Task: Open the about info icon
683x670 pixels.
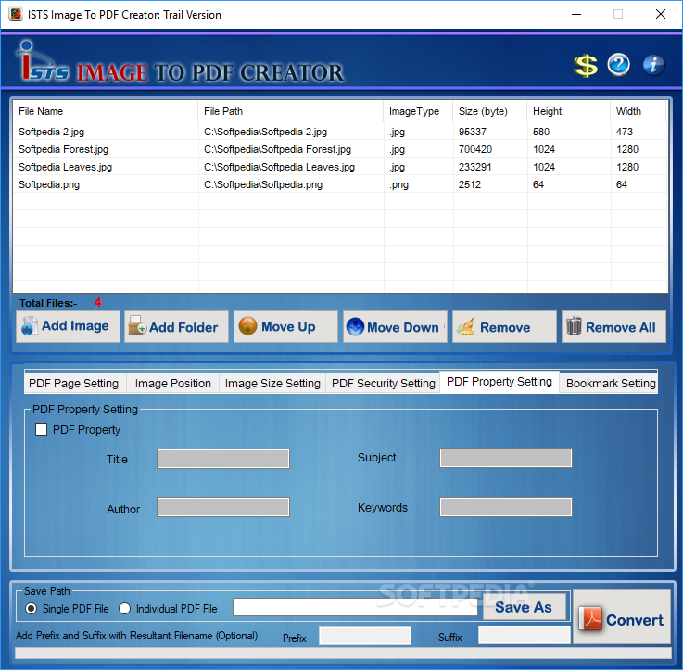Action: pos(653,65)
